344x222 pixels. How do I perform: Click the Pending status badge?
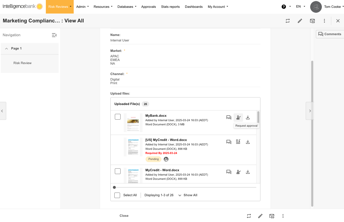coord(154,159)
